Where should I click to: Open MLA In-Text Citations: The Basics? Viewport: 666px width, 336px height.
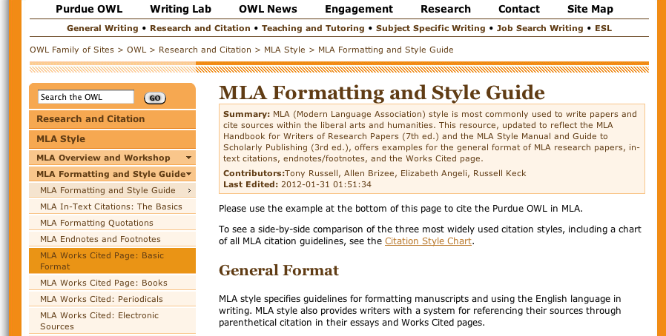pos(112,206)
